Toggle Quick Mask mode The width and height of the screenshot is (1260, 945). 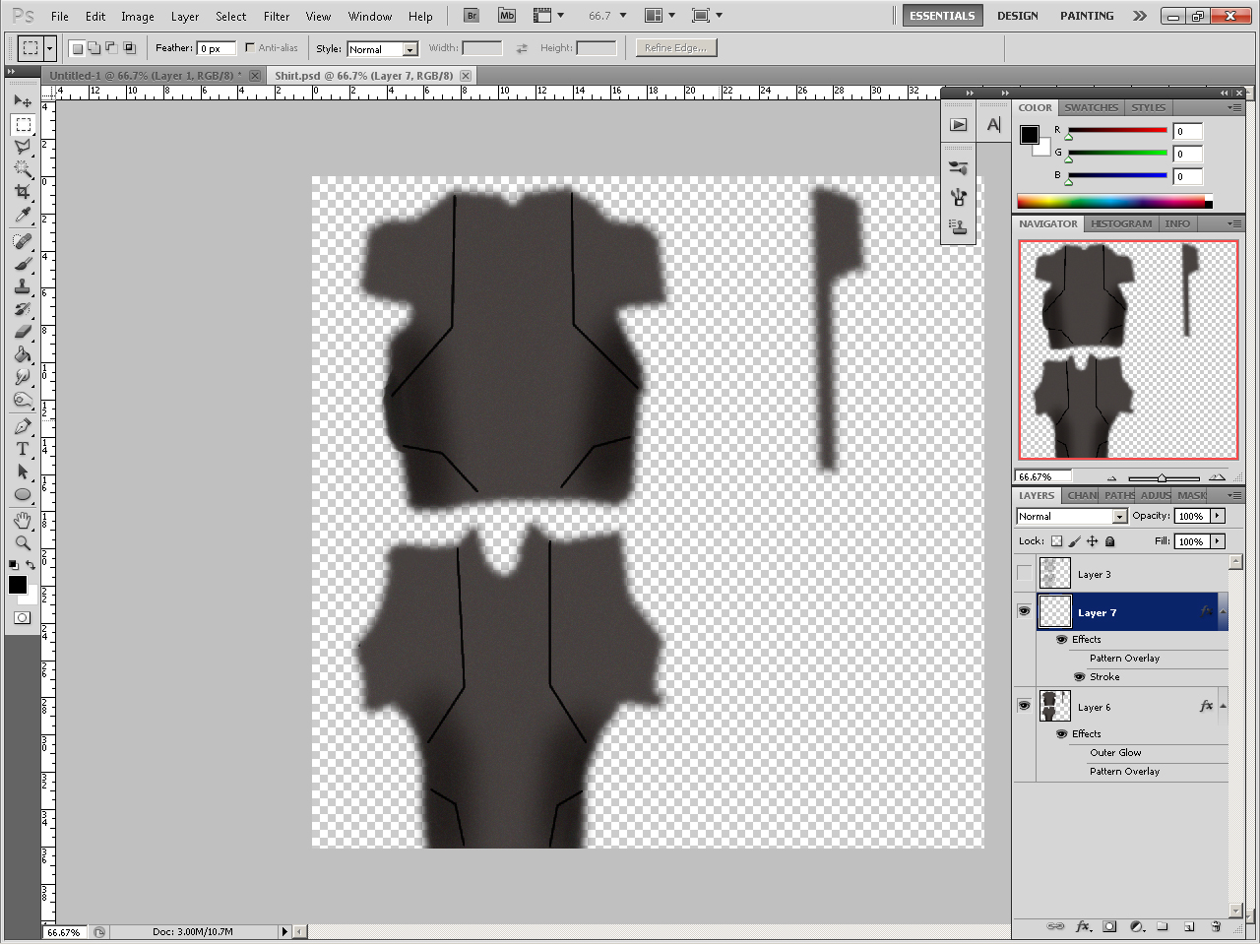[23, 618]
